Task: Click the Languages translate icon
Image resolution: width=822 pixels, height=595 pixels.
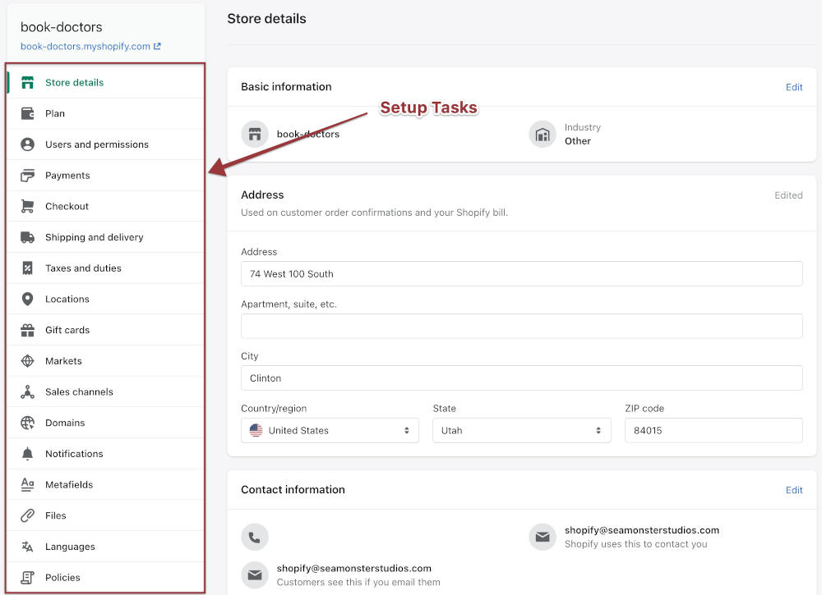Action: (28, 547)
